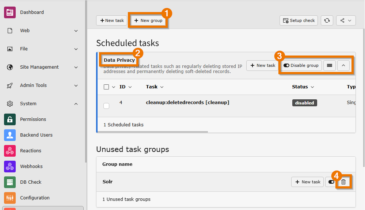The height and width of the screenshot is (210, 365).
Task: Run the Setup check button
Action: click(299, 20)
